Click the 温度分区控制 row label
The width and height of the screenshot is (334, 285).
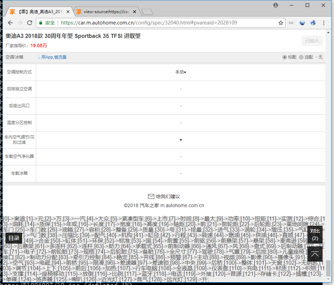(x=19, y=123)
